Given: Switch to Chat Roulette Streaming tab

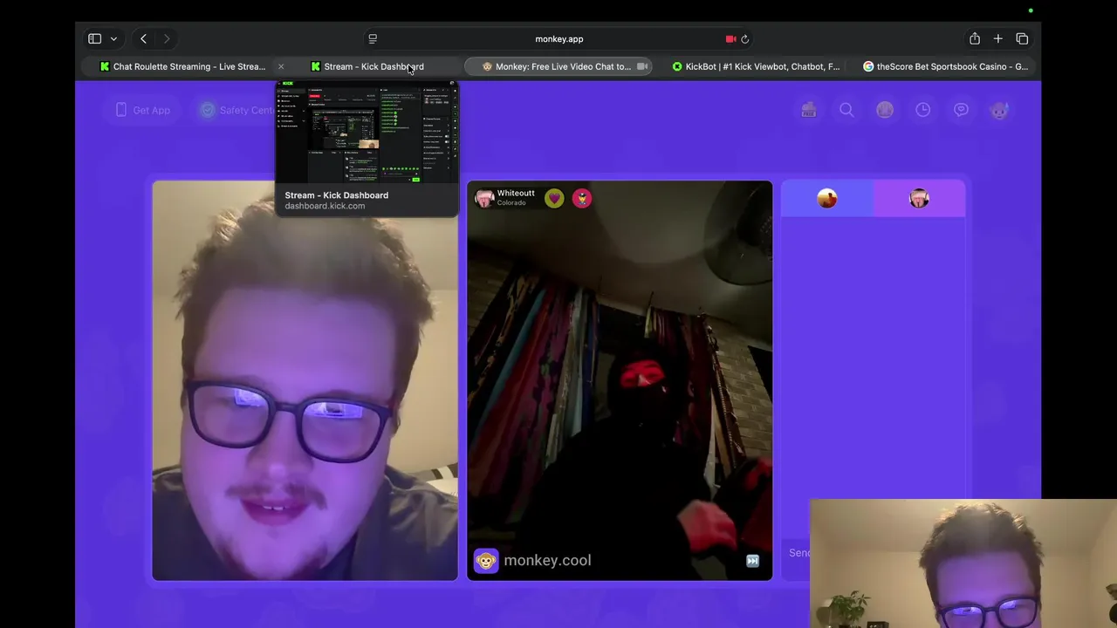Looking at the screenshot, I should coord(182,66).
